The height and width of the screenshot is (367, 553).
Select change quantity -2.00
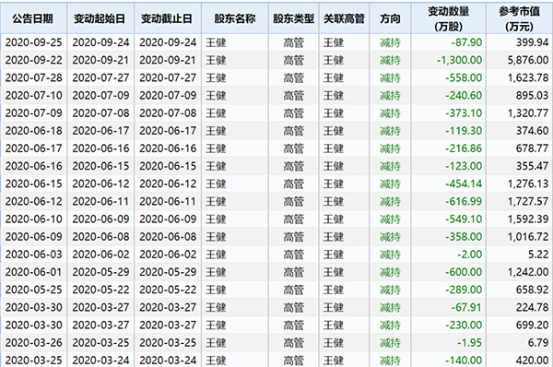tap(469, 255)
